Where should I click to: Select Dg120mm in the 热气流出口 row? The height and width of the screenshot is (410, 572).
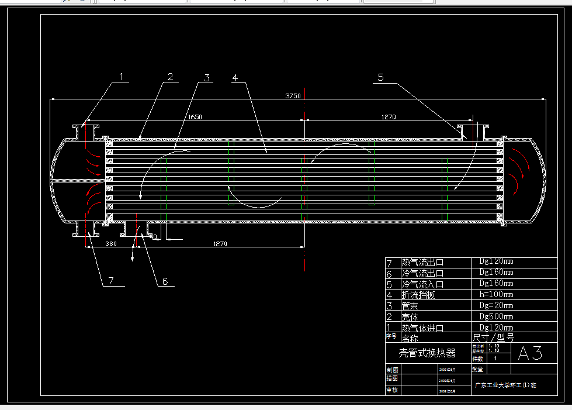coord(496,261)
